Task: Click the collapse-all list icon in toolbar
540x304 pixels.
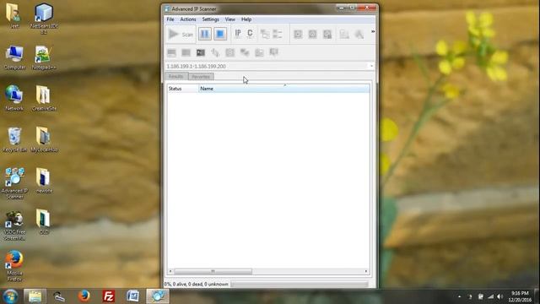Action: (x=278, y=34)
